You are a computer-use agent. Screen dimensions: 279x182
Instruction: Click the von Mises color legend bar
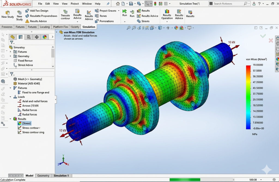click(x=248, y=97)
